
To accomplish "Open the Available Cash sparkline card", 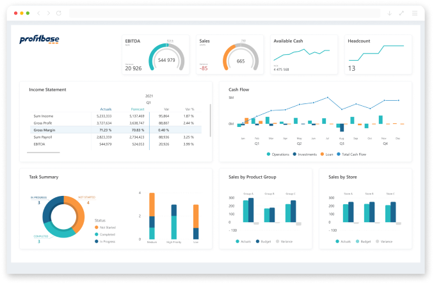I will click(x=304, y=54).
